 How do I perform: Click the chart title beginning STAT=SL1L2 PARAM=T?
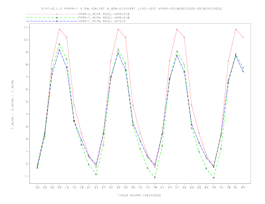[x=131, y=9]
